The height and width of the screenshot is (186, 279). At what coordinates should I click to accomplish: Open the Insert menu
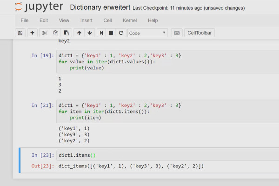pos(86,20)
